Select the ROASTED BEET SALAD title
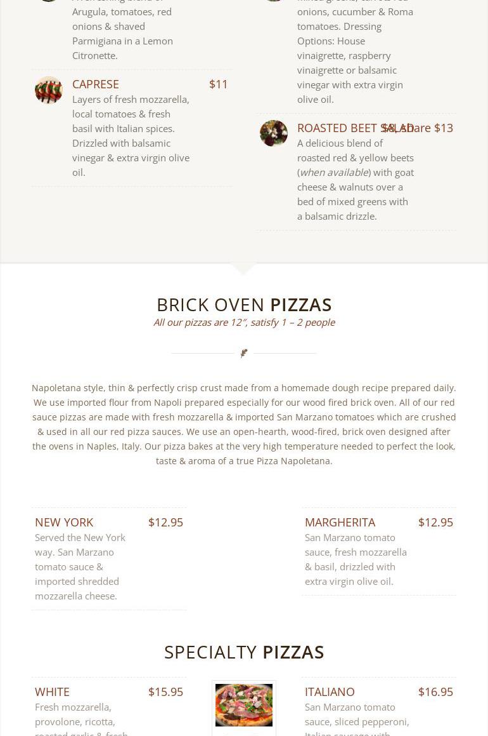Screen dimensions: 488x736 339,128
